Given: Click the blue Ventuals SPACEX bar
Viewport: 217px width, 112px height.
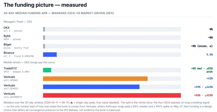Looking at the screenshot, I should [91, 87].
